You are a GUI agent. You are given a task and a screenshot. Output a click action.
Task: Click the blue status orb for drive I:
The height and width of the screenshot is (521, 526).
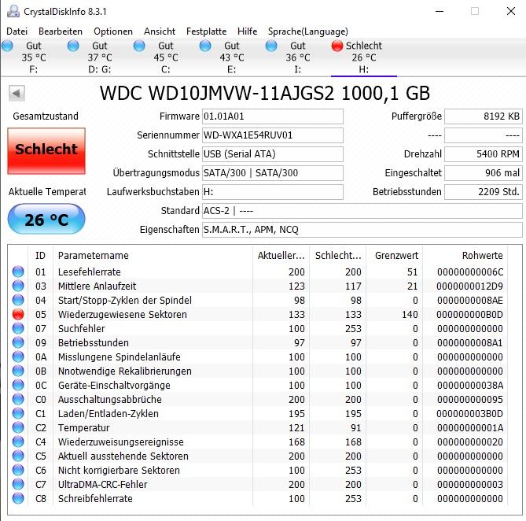point(271,46)
